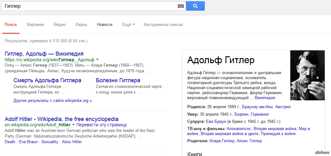Open the Браунау-ам-Инн birthplace link
This screenshot has width=331, height=156.
(x=257, y=107)
